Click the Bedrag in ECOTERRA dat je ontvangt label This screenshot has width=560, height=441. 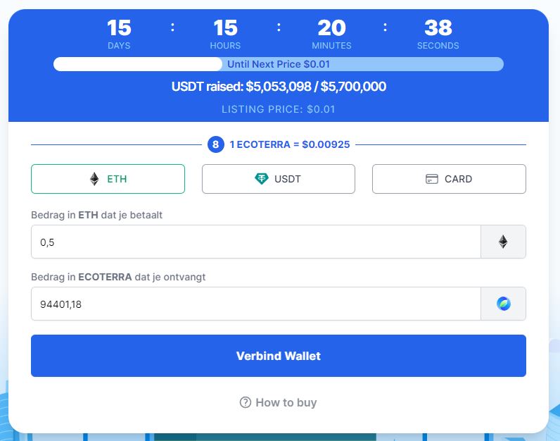(x=118, y=277)
